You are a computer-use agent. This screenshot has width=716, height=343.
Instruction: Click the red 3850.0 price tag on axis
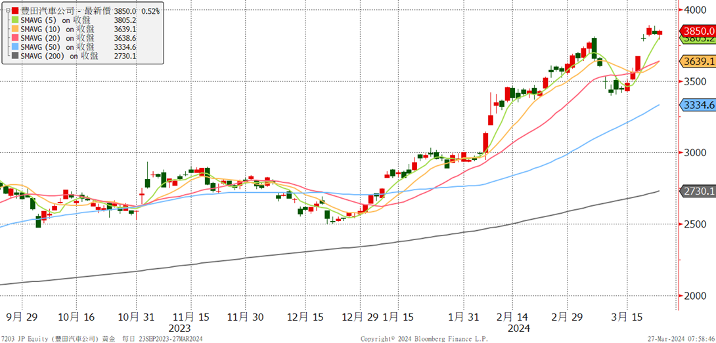click(698, 31)
